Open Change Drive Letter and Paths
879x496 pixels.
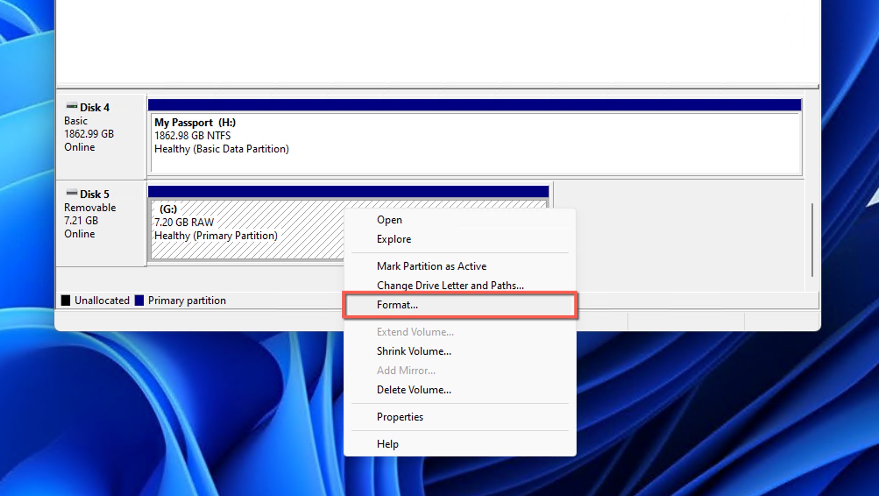(x=450, y=285)
